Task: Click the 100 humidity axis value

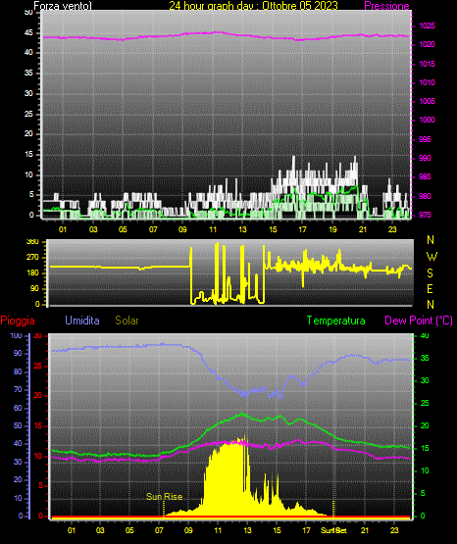Action: pos(16,335)
